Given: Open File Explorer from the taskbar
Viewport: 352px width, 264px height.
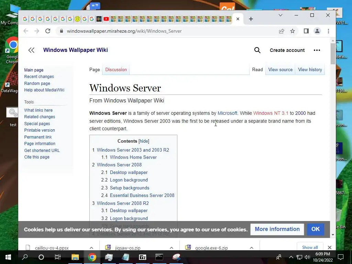Looking at the screenshot, I should point(75,257).
